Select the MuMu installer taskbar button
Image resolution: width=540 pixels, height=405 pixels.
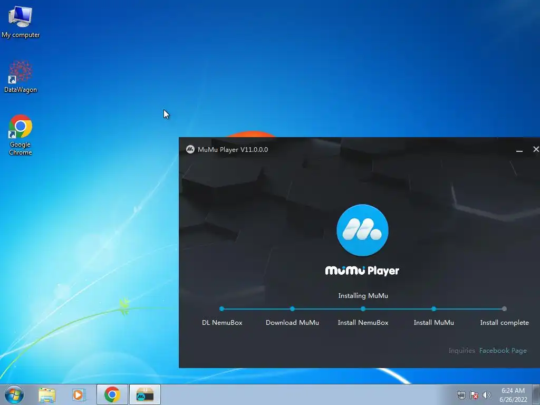tap(145, 394)
